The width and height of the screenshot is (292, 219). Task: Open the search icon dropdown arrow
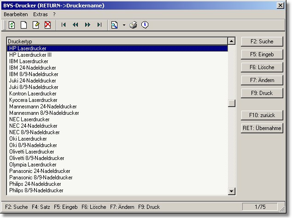(x=124, y=25)
